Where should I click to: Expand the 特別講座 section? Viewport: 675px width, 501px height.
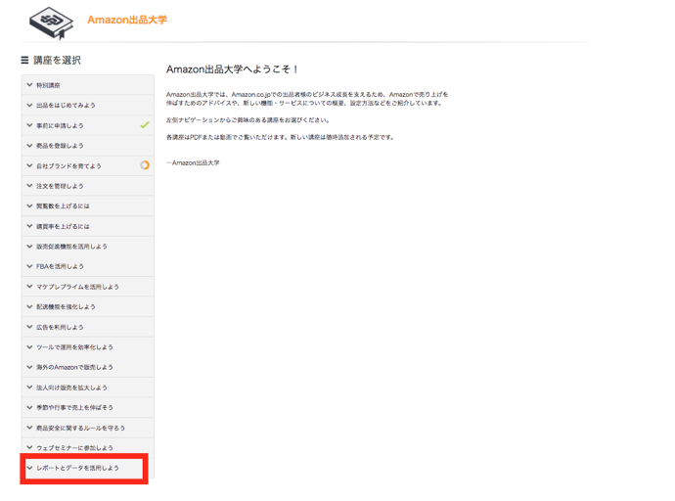(48, 85)
